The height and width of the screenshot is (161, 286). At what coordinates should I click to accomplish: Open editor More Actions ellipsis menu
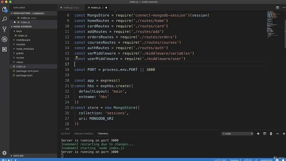pyautogui.click(x=284, y=8)
